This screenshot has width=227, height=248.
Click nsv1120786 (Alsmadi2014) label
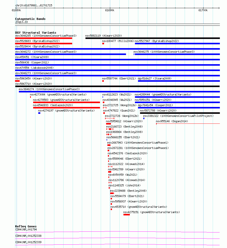(x=127, y=180)
